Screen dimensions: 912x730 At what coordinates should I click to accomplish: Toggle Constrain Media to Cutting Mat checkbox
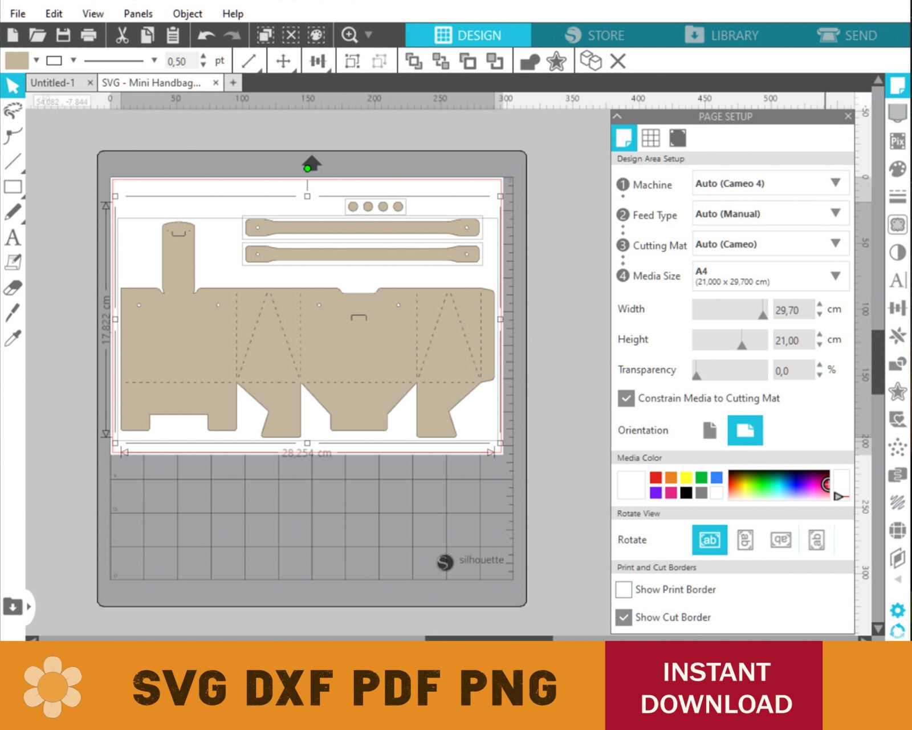(x=626, y=398)
